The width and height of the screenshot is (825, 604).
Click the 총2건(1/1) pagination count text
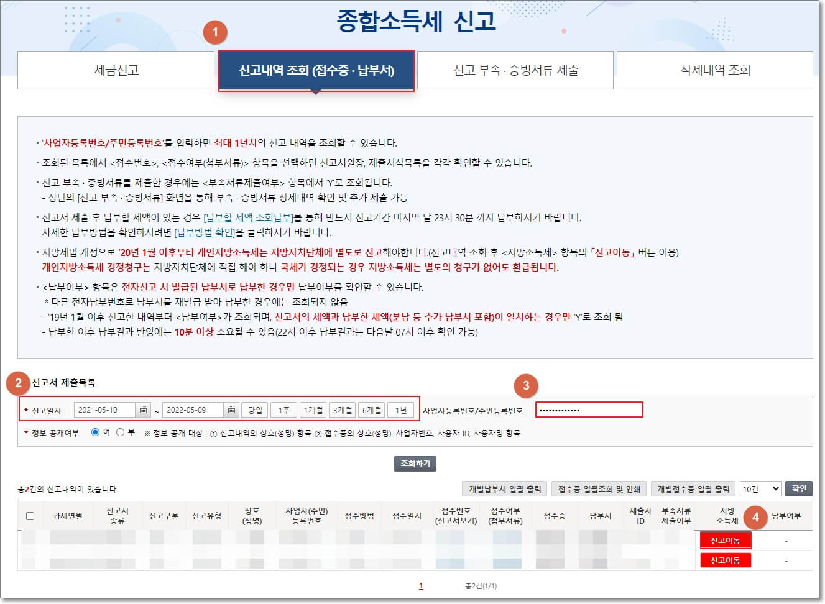point(481,586)
